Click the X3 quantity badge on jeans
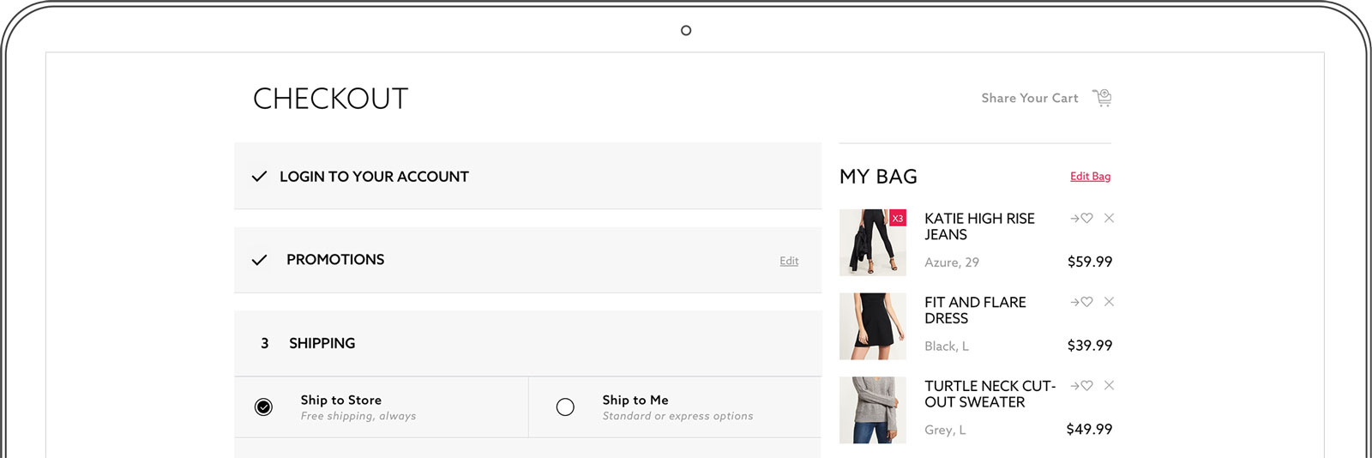 click(x=898, y=218)
